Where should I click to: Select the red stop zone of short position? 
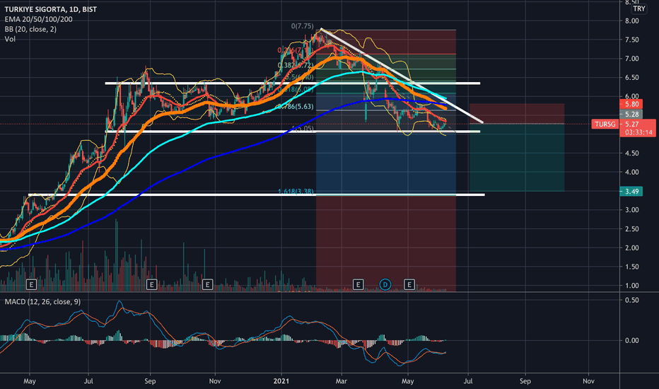(517, 114)
